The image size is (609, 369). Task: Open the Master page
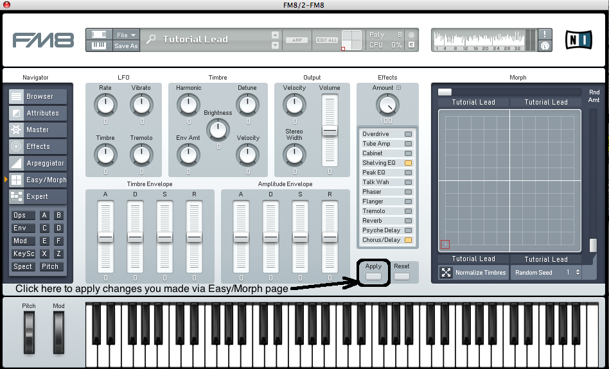tap(38, 130)
